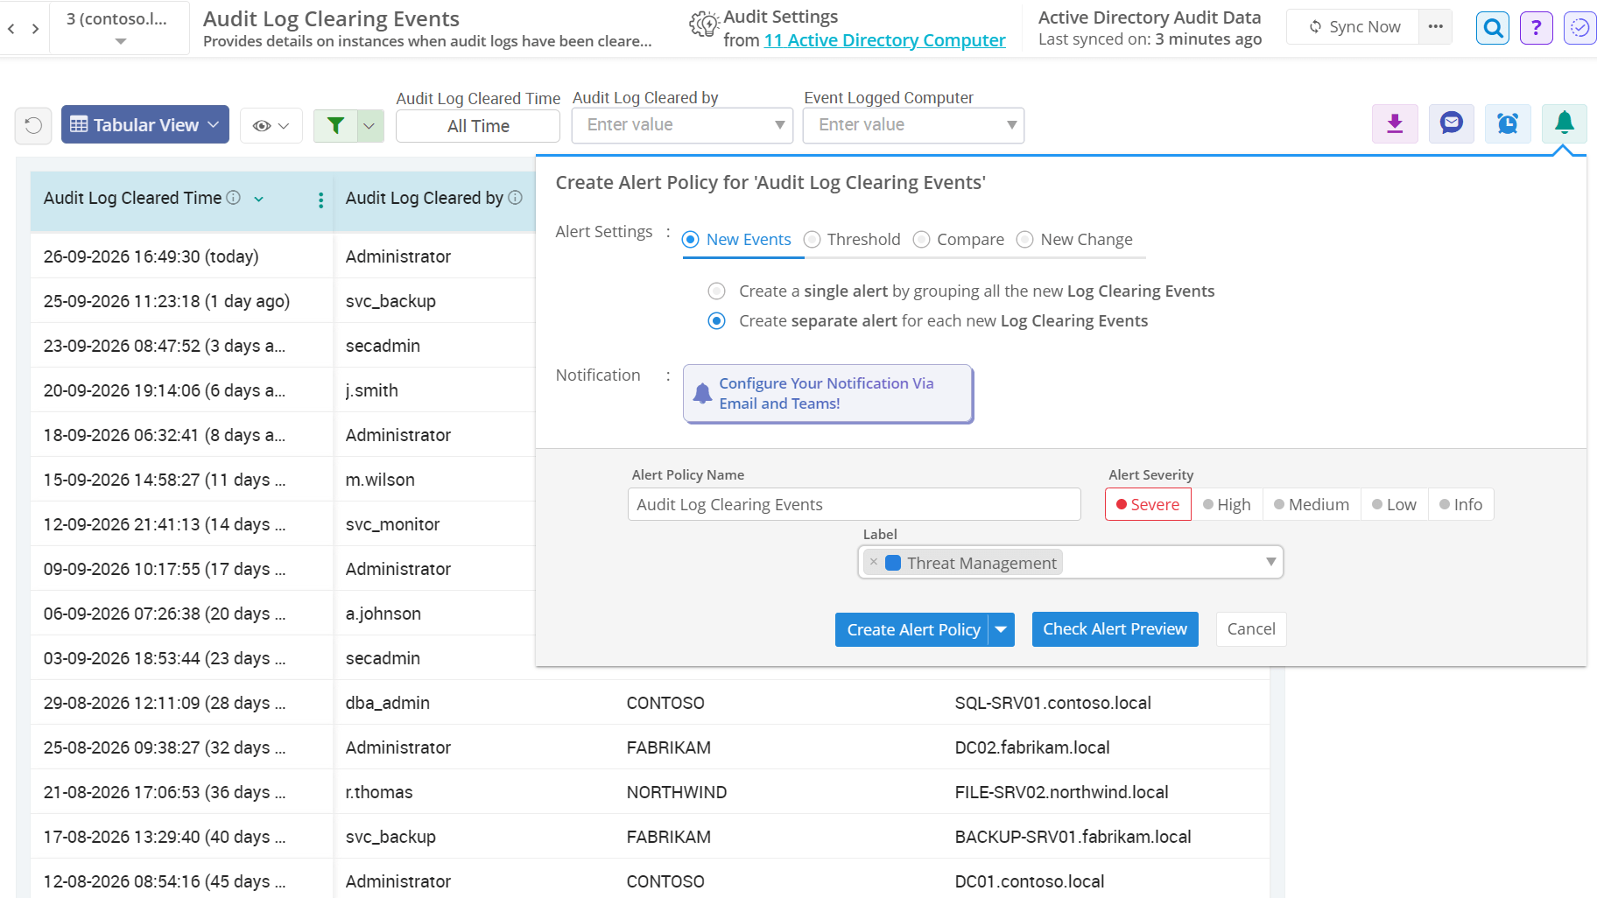Open column options menu for Cleared Time
This screenshot has height=898, width=1597.
pyautogui.click(x=320, y=200)
